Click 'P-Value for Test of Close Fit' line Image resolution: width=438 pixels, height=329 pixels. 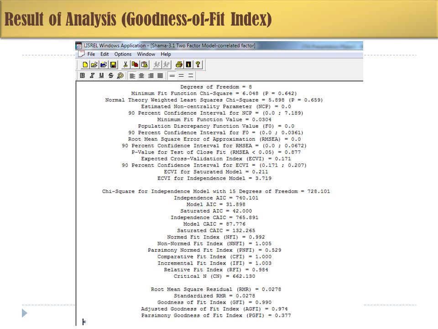point(216,152)
